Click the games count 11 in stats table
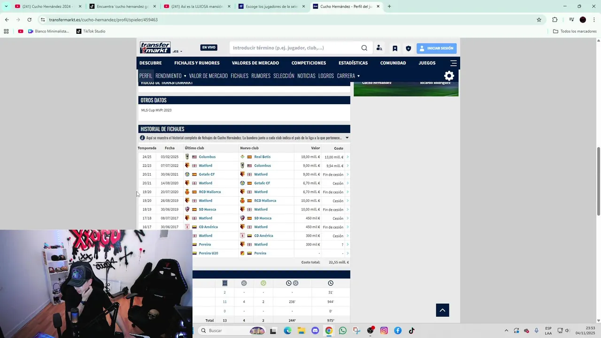This screenshot has width=601, height=338. [224, 302]
